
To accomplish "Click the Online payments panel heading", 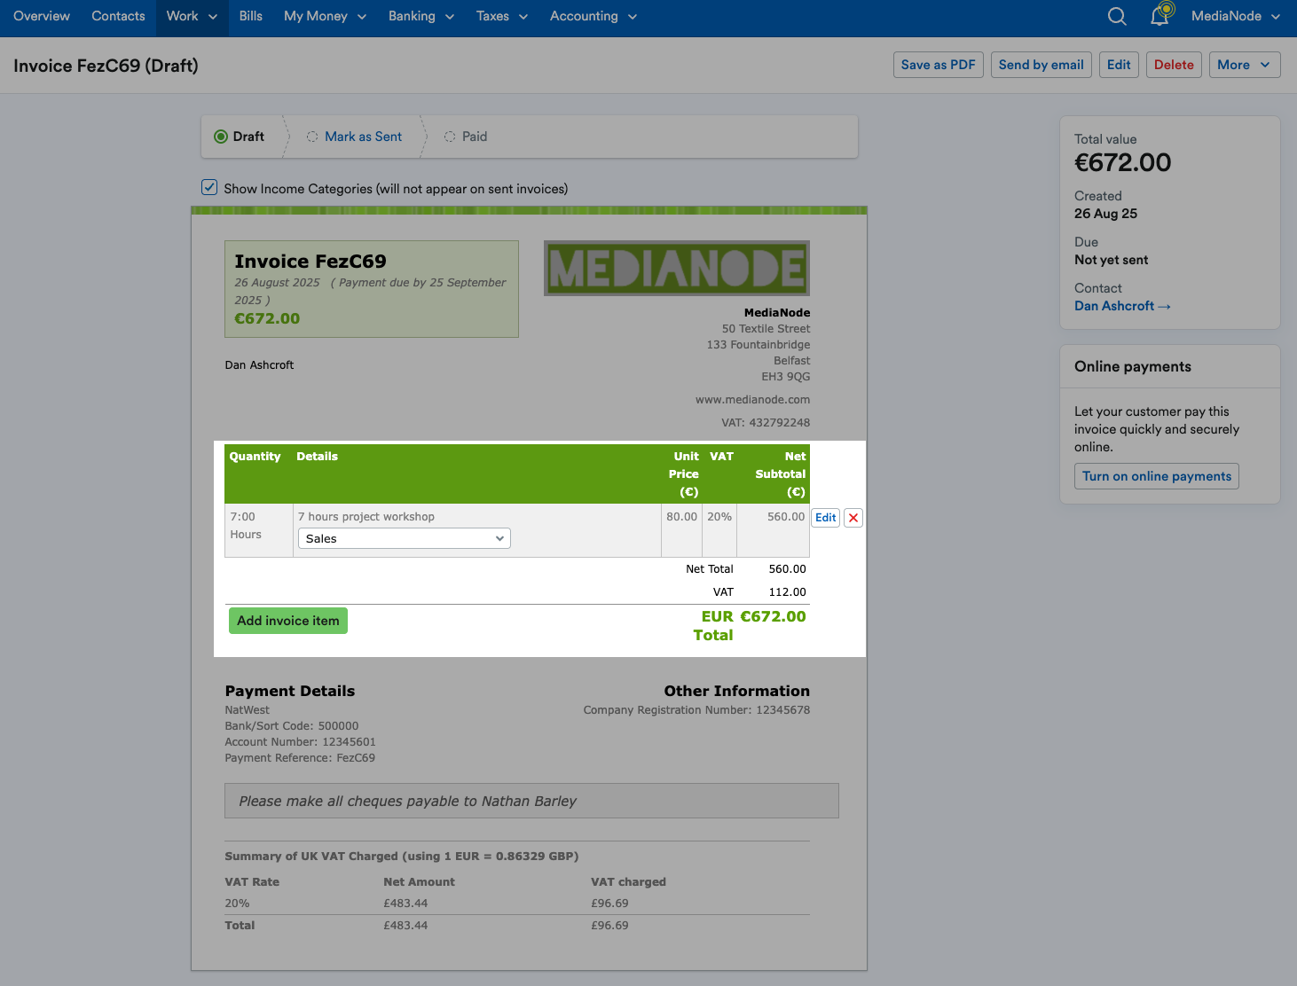I will click(1133, 367).
